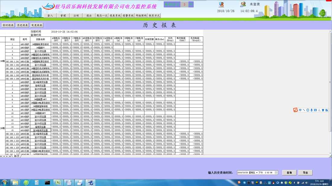The width and height of the screenshot is (332, 186).
Task: Select the 第1页 sheet tab
Action: 17,156
